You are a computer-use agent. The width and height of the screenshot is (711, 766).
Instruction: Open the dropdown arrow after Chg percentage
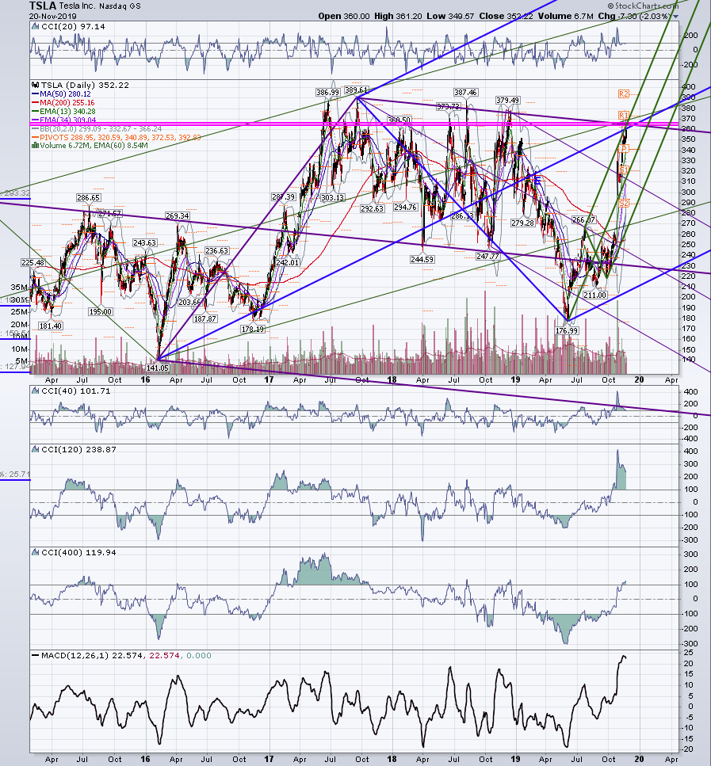[x=676, y=17]
